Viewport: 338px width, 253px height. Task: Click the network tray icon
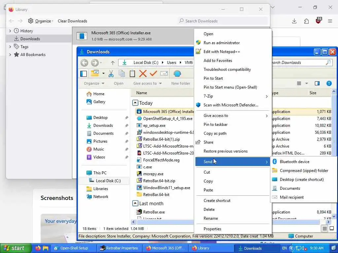[298, 248]
